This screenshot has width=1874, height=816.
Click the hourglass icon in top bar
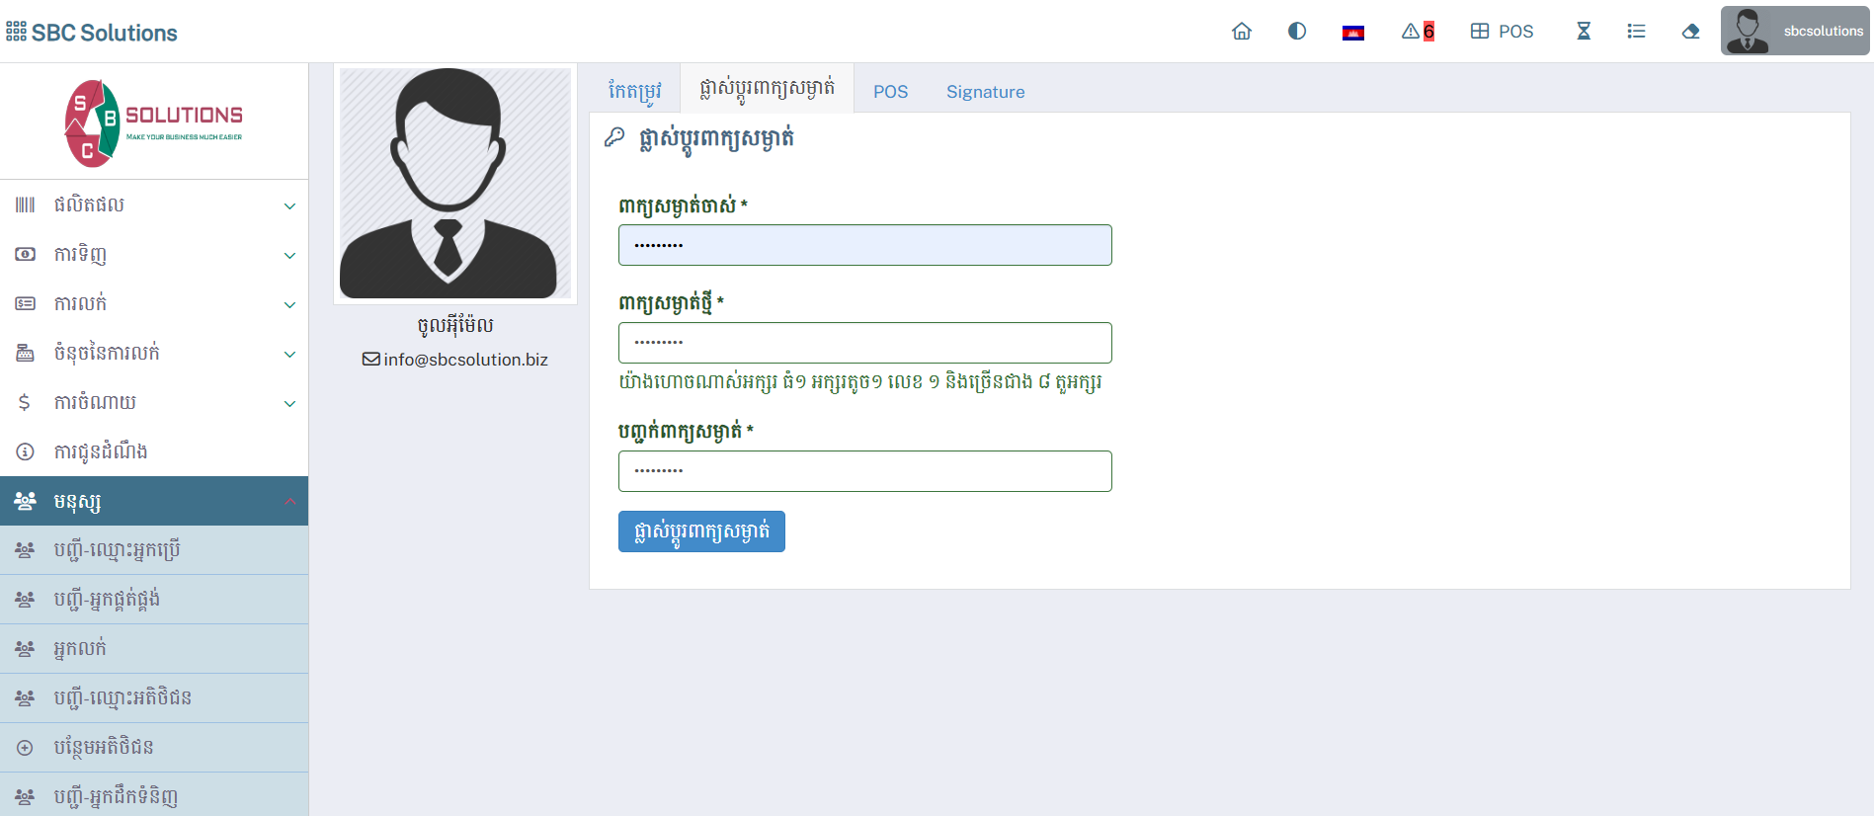1584,32
